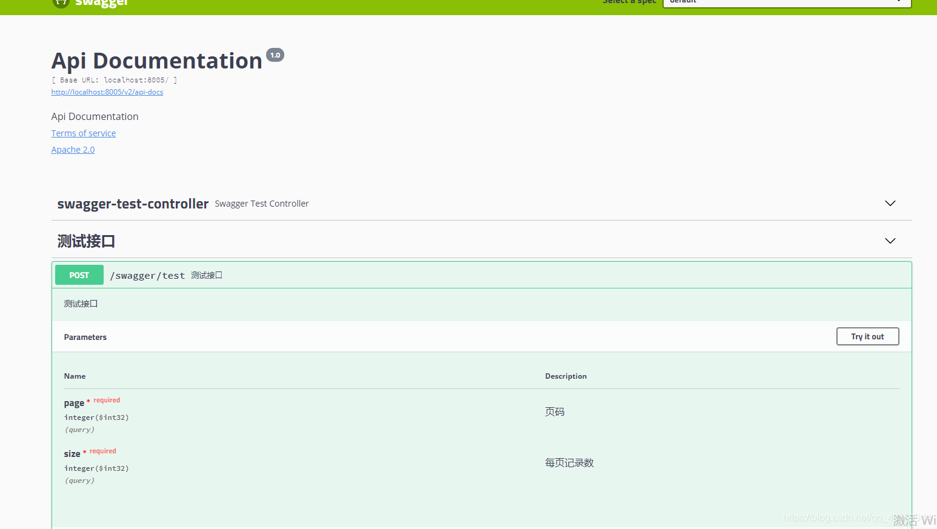Click the swagger-test-controller section title
The width and height of the screenshot is (937, 529).
click(132, 204)
